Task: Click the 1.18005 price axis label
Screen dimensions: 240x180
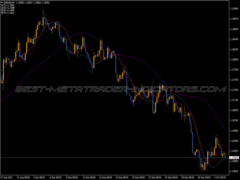Action: [234, 59]
